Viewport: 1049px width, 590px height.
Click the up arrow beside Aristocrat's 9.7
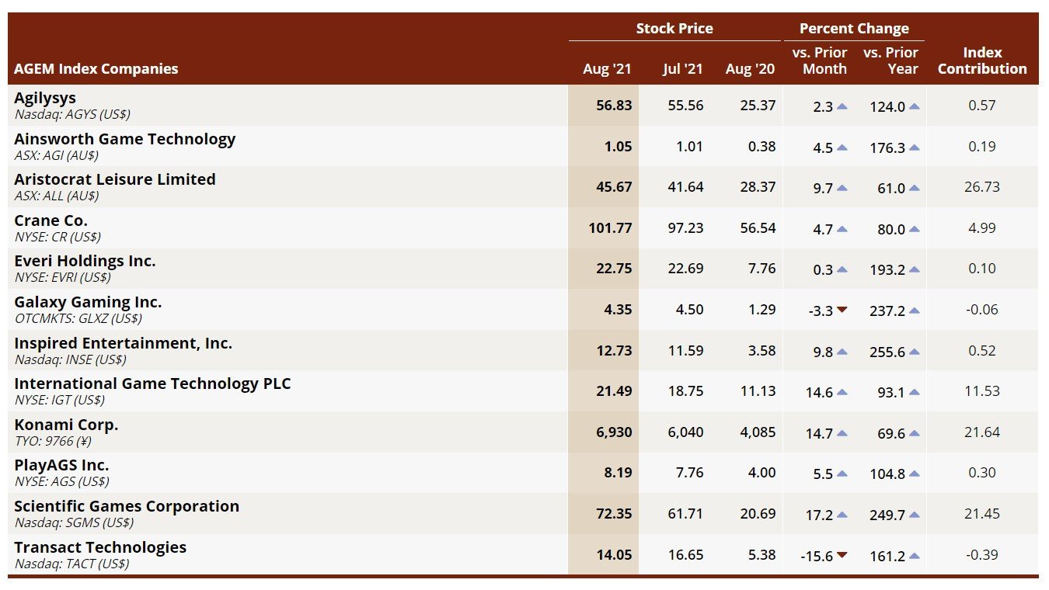click(x=842, y=188)
